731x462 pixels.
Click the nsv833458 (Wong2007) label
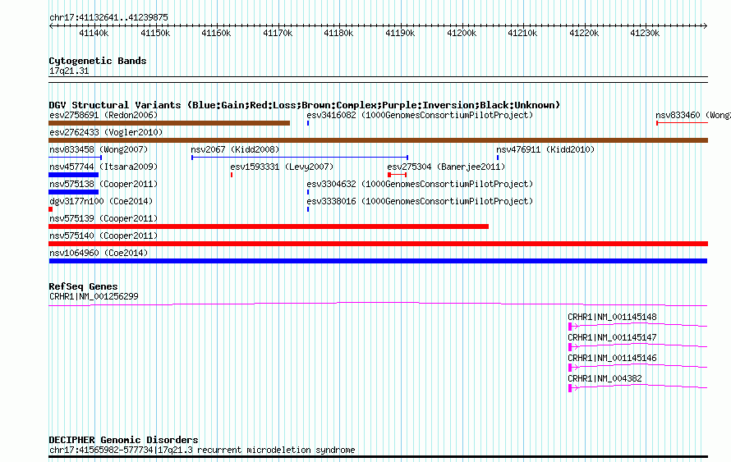click(99, 149)
